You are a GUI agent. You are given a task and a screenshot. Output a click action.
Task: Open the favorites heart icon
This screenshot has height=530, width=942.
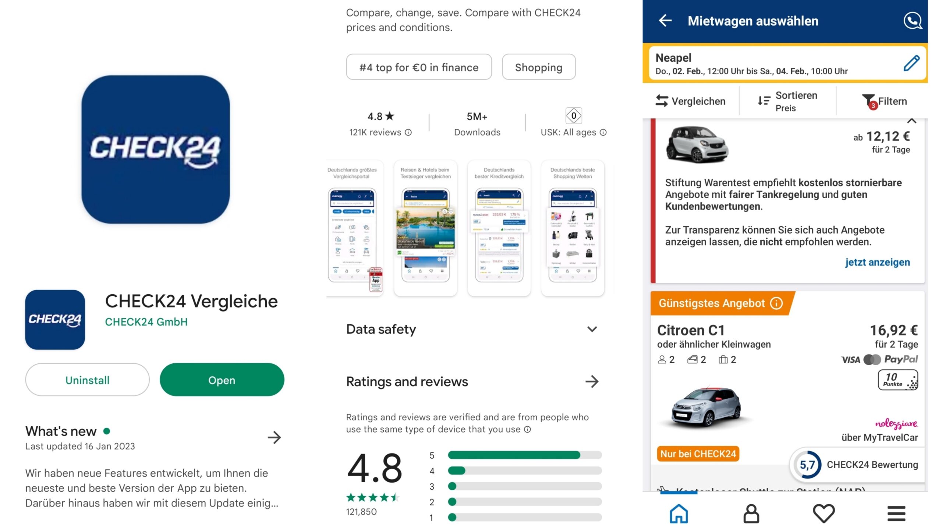824,513
